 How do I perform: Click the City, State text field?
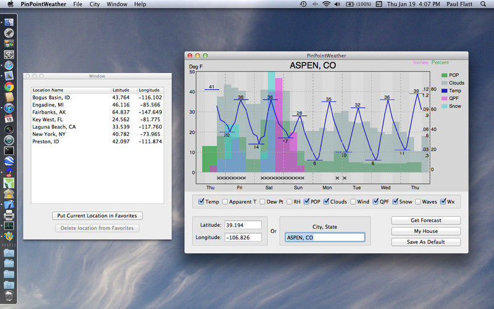click(x=325, y=237)
